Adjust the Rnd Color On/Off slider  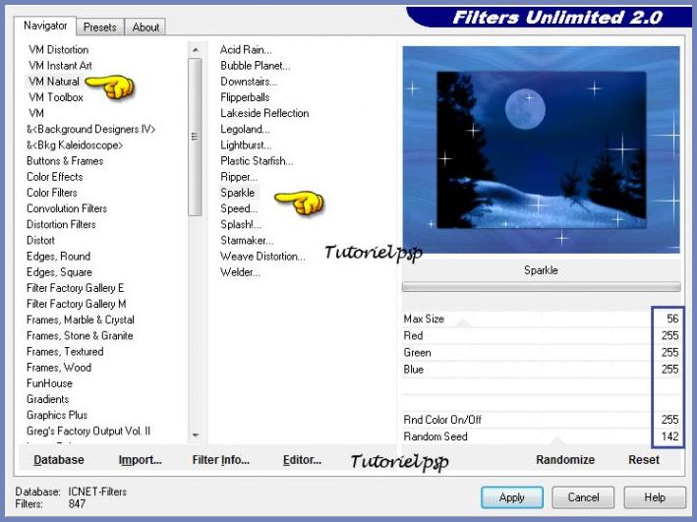(541, 420)
